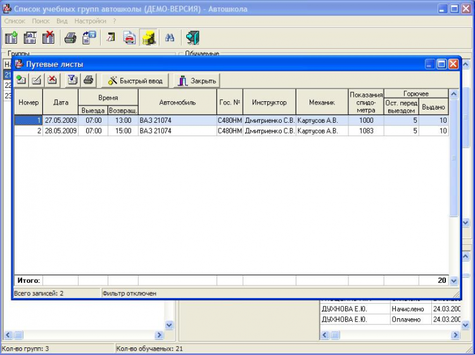Click waybill table scrollbar down arrow
The image size is (475, 355).
point(453,280)
